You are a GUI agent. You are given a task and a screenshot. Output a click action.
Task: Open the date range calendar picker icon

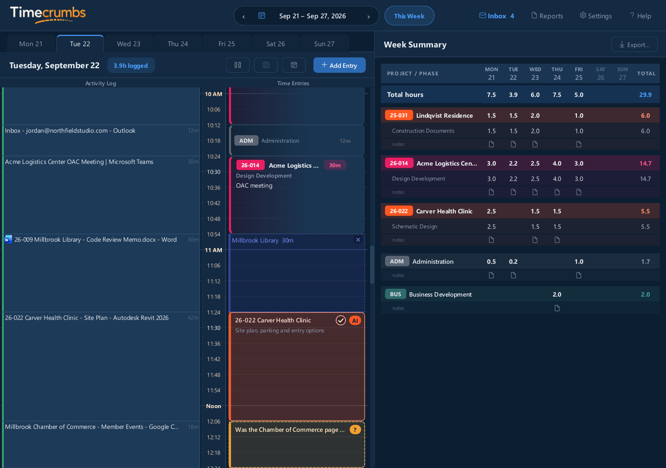(x=262, y=16)
